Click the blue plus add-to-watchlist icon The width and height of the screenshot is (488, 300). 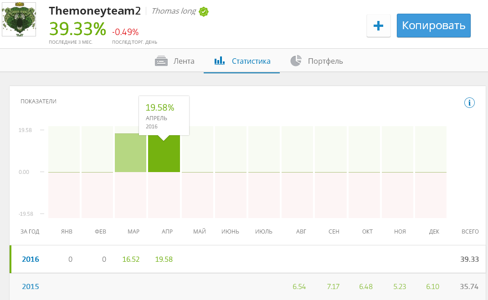click(x=378, y=26)
